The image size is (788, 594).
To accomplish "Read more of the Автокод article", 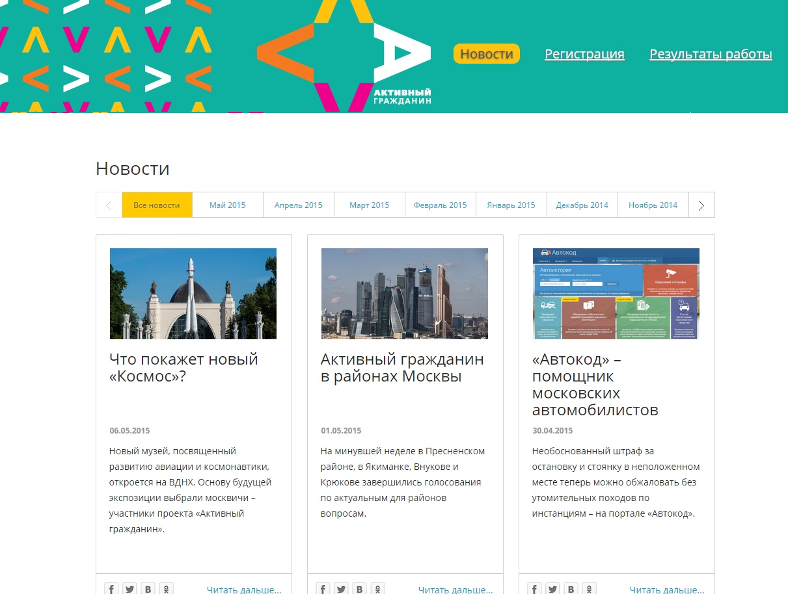I will [666, 589].
